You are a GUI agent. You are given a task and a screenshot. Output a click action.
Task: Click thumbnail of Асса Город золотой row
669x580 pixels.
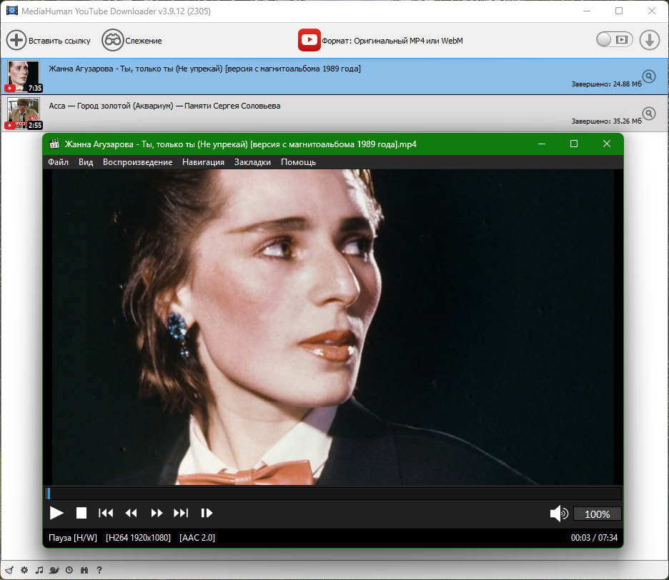tap(24, 114)
